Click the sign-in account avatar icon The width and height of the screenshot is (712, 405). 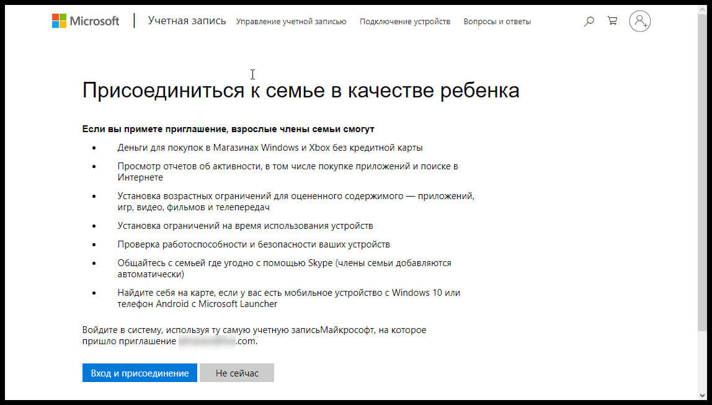pos(640,21)
